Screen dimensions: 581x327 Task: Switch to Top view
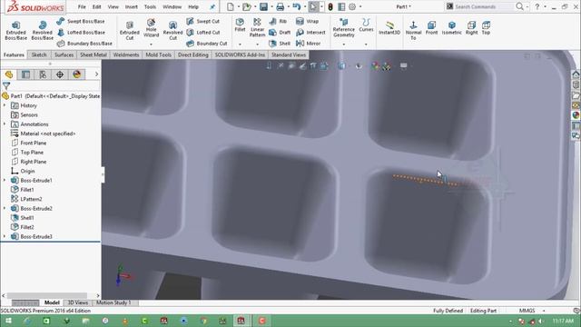point(486,28)
